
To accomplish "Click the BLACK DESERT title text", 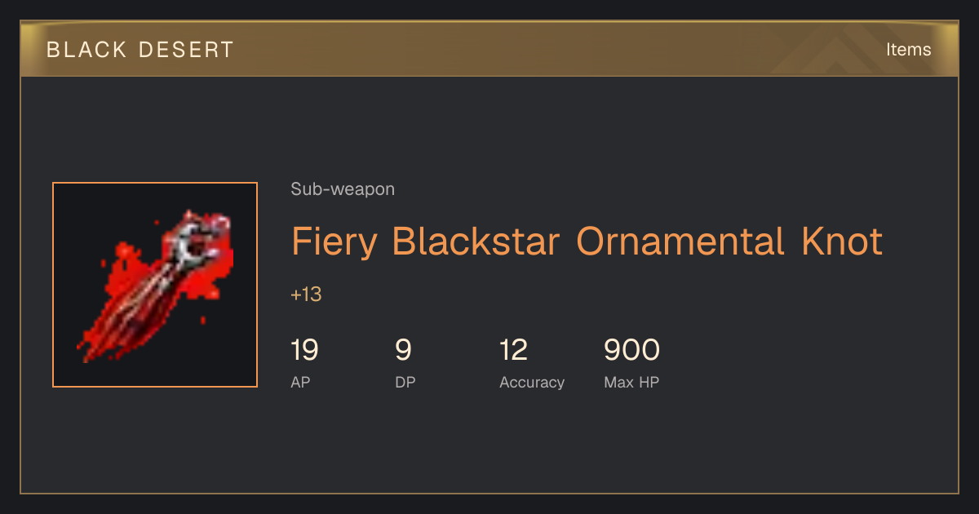I will 140,50.
